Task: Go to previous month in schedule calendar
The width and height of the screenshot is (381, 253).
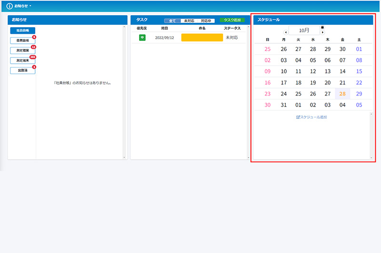Action: [x=286, y=32]
